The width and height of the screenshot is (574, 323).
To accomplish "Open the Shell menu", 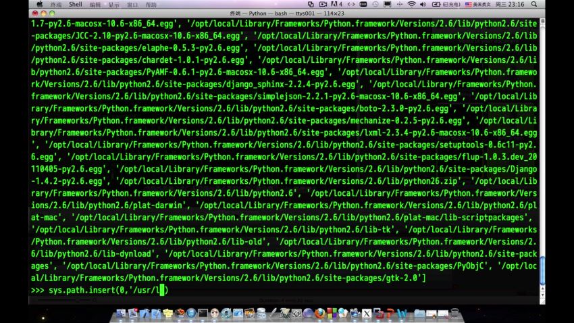I will (75, 4).
